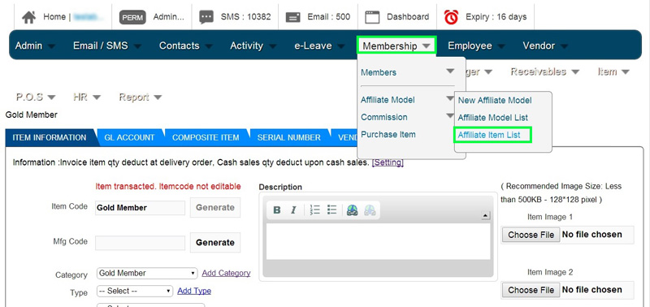Insert bulleted list in Description editor
This screenshot has width=650, height=307.
point(331,210)
